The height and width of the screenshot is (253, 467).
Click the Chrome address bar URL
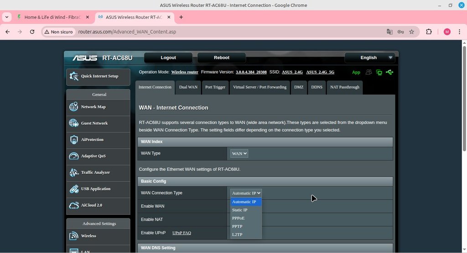click(x=127, y=32)
